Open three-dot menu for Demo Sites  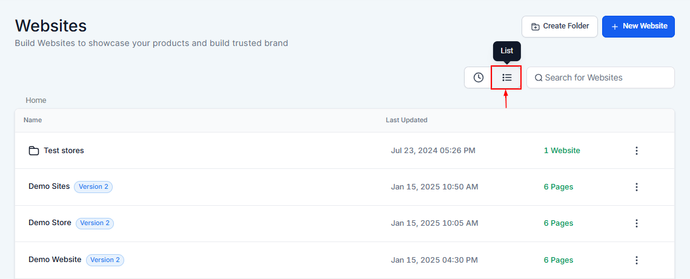(x=636, y=187)
